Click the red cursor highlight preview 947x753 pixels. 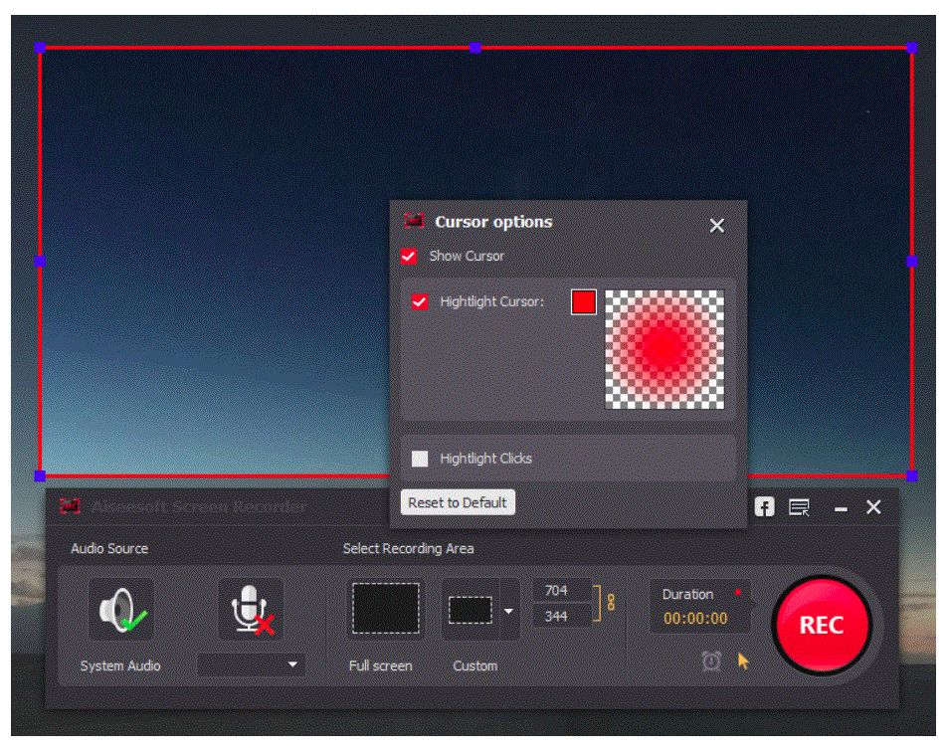(x=664, y=349)
